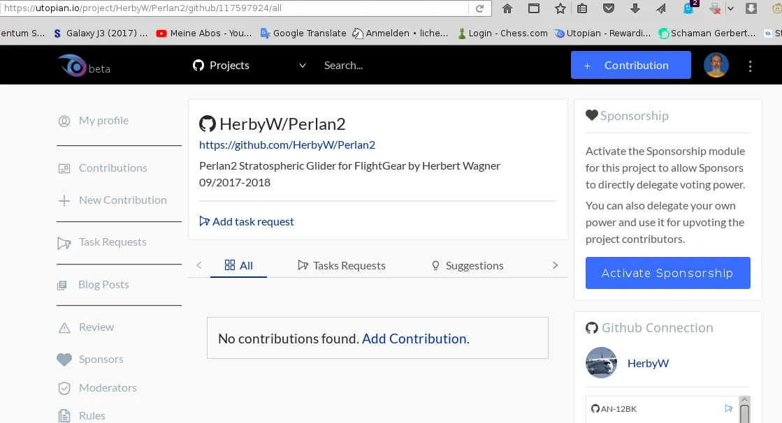Expand the download helper dropdown arrow
The height and width of the screenshot is (423, 782).
click(730, 8)
